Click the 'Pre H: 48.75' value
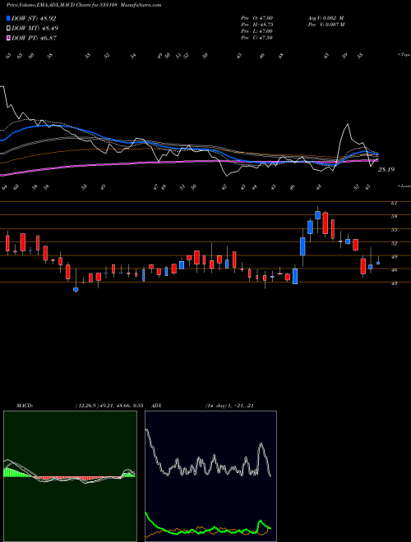Viewport: 411px width, 542px height. pos(257,25)
